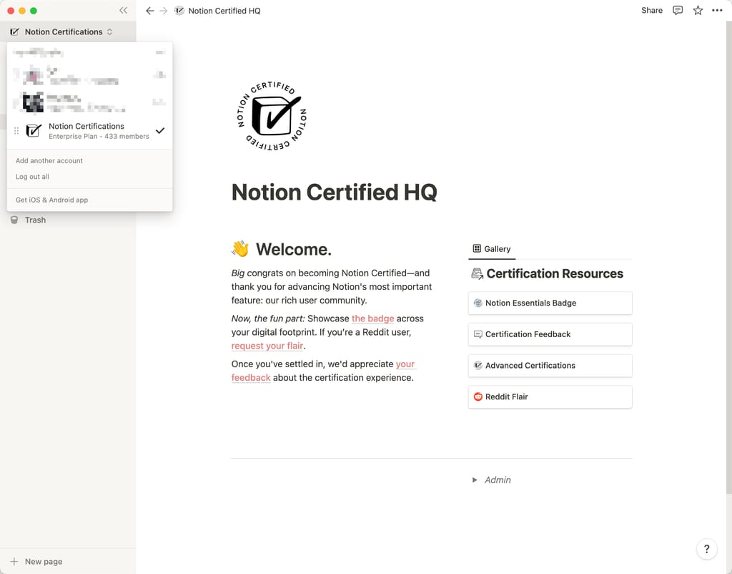Open Certification Resources database title
Screen dimensions: 732x574
pyautogui.click(x=555, y=273)
